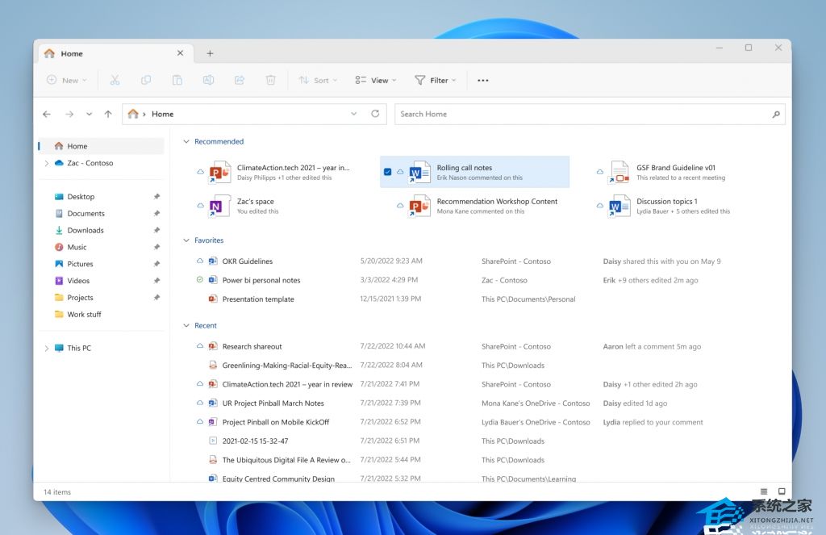
Task: Navigate up one folder level arrow
Action: click(108, 114)
